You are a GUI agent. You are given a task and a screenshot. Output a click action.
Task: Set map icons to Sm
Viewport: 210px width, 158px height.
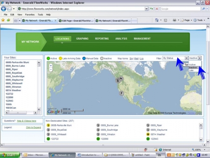click(131, 59)
